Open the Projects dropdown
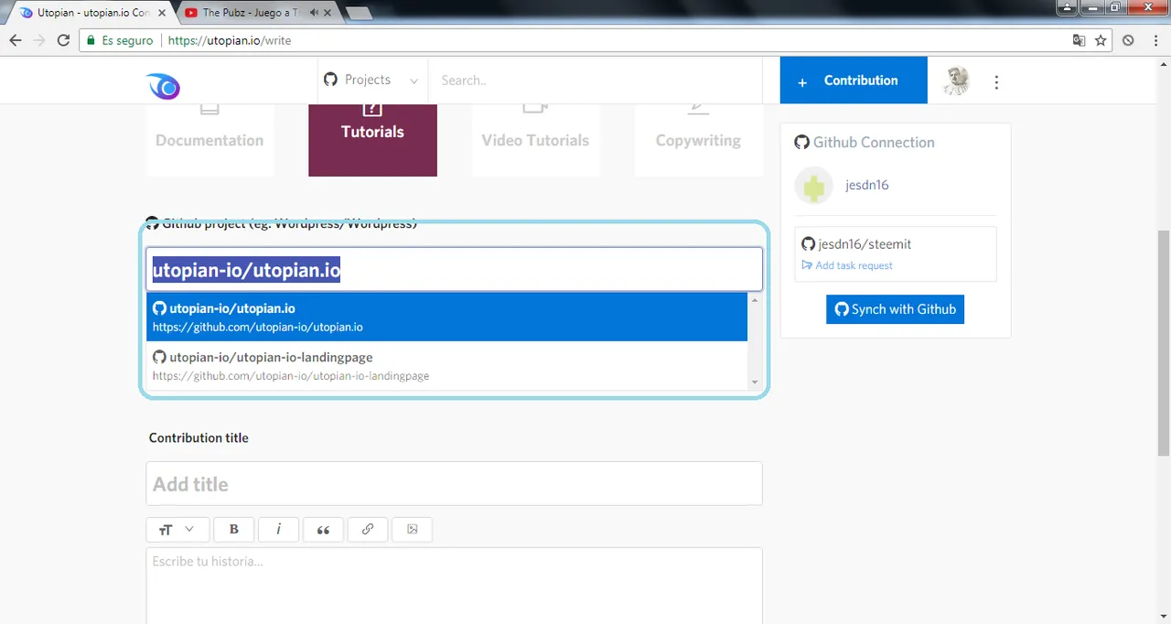Viewport: 1171px width, 624px height. [371, 81]
